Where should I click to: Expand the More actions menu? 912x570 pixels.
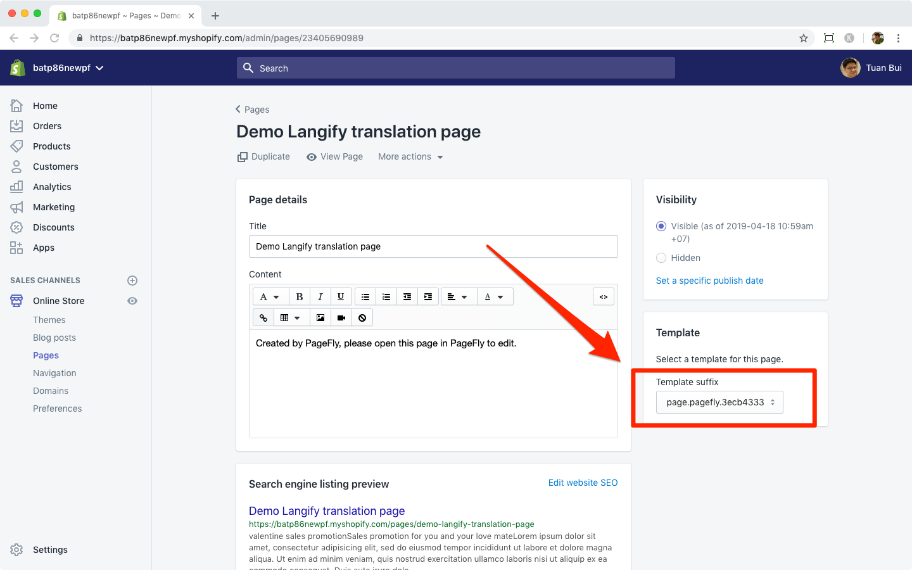click(410, 156)
